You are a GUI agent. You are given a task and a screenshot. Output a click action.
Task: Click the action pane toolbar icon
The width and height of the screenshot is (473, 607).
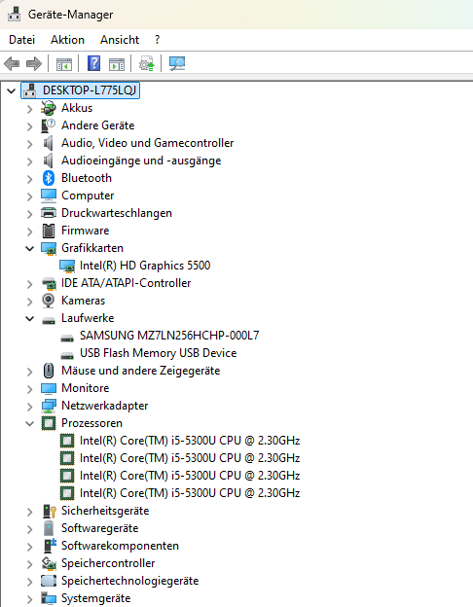(117, 64)
